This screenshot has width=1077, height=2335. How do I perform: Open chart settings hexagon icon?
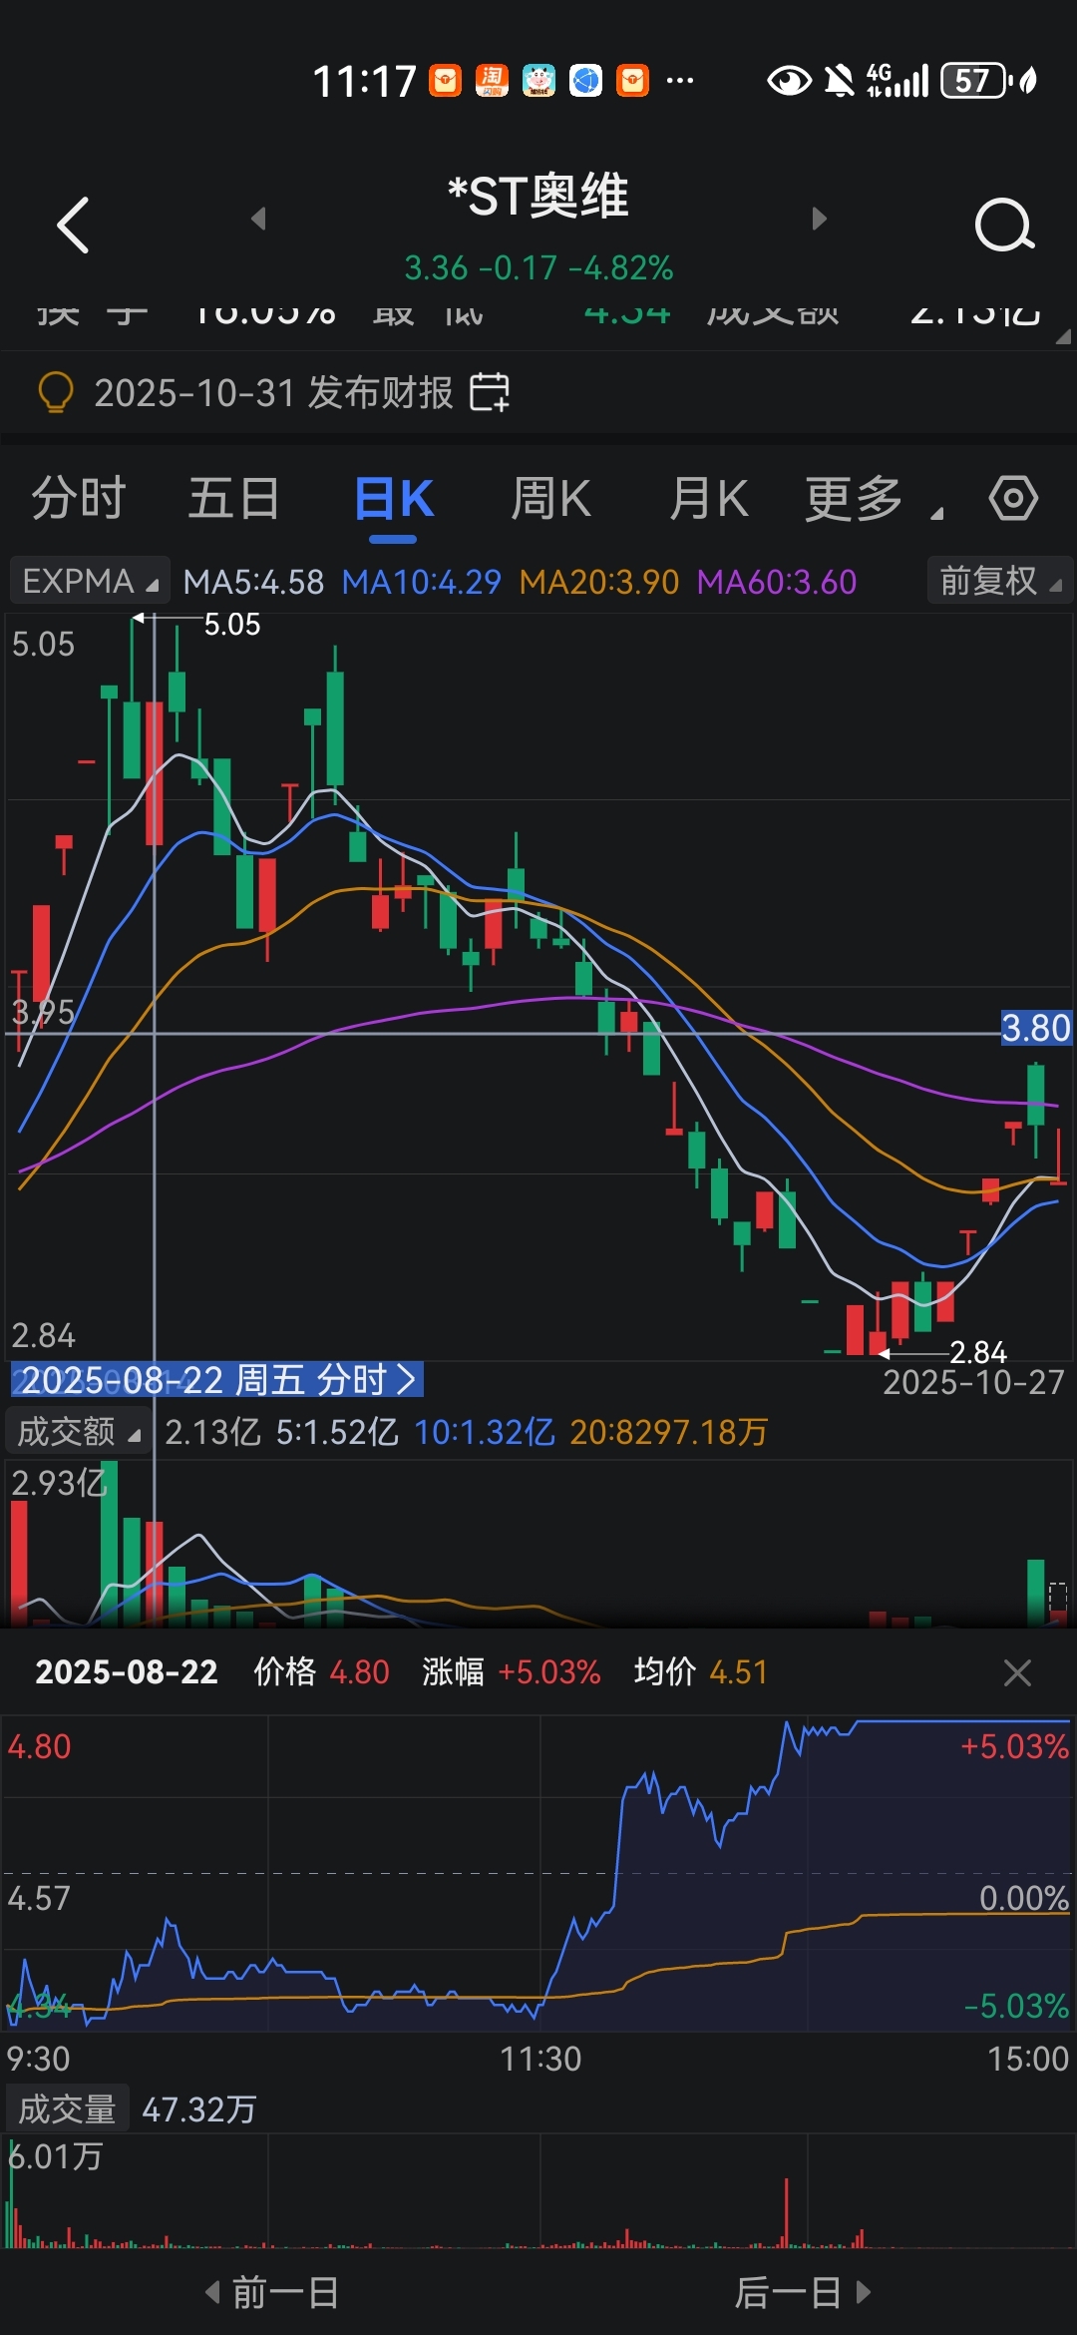click(x=1014, y=498)
